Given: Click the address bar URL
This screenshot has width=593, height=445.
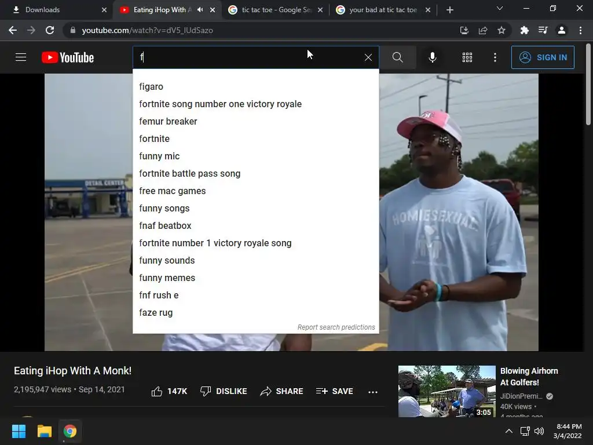Looking at the screenshot, I should click(148, 30).
